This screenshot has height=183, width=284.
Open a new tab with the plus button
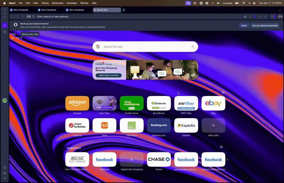(x=124, y=10)
